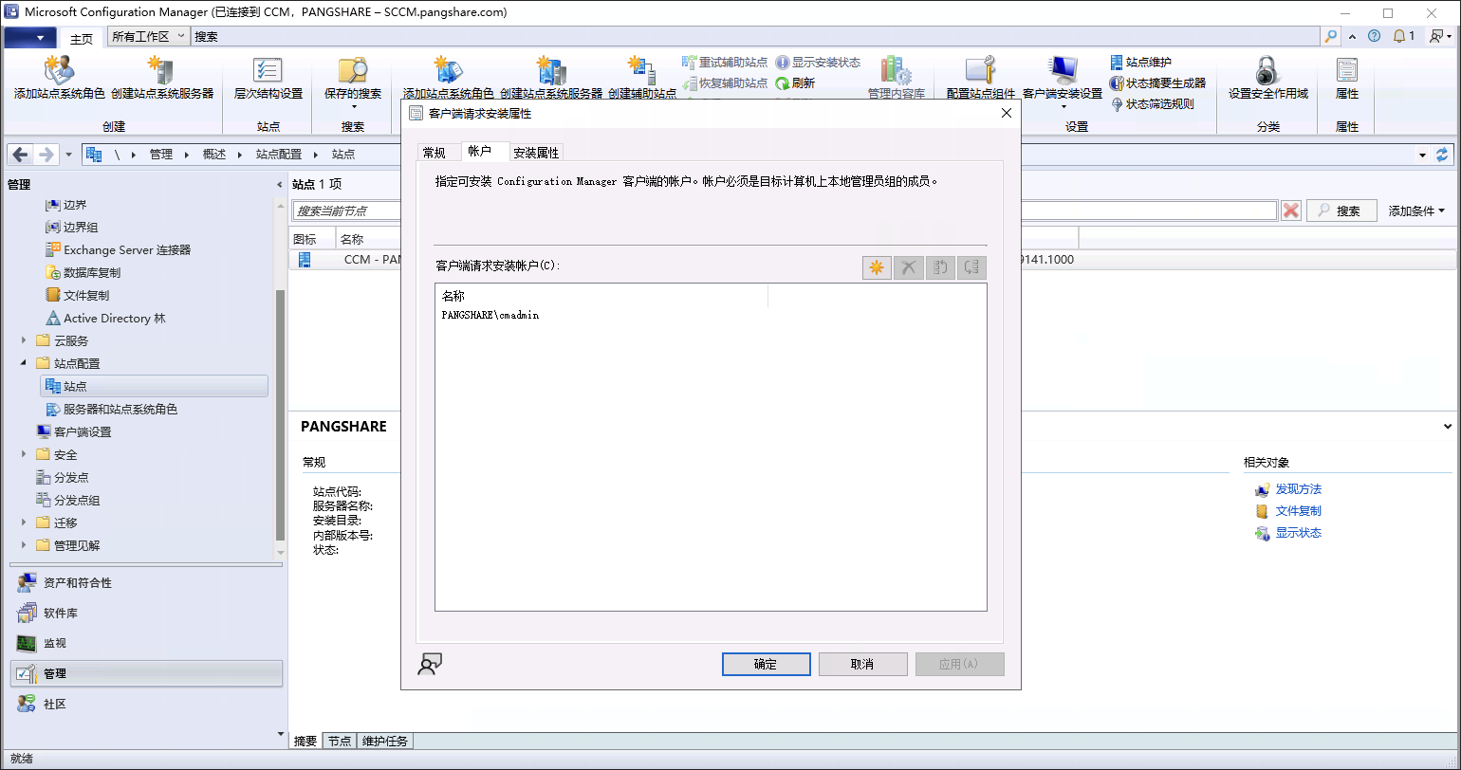Click the feedback icon in the dialog's lower-left corner
This screenshot has height=770, width=1461.
click(430, 665)
